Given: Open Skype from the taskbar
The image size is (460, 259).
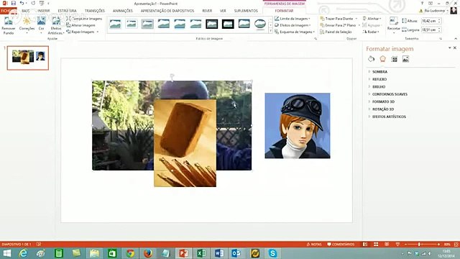Looking at the screenshot, I should pyautogui.click(x=272, y=253).
